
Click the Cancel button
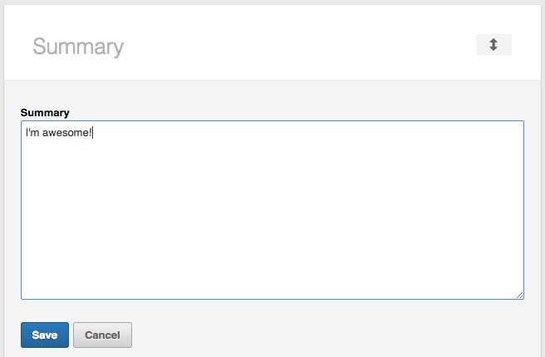click(x=102, y=335)
